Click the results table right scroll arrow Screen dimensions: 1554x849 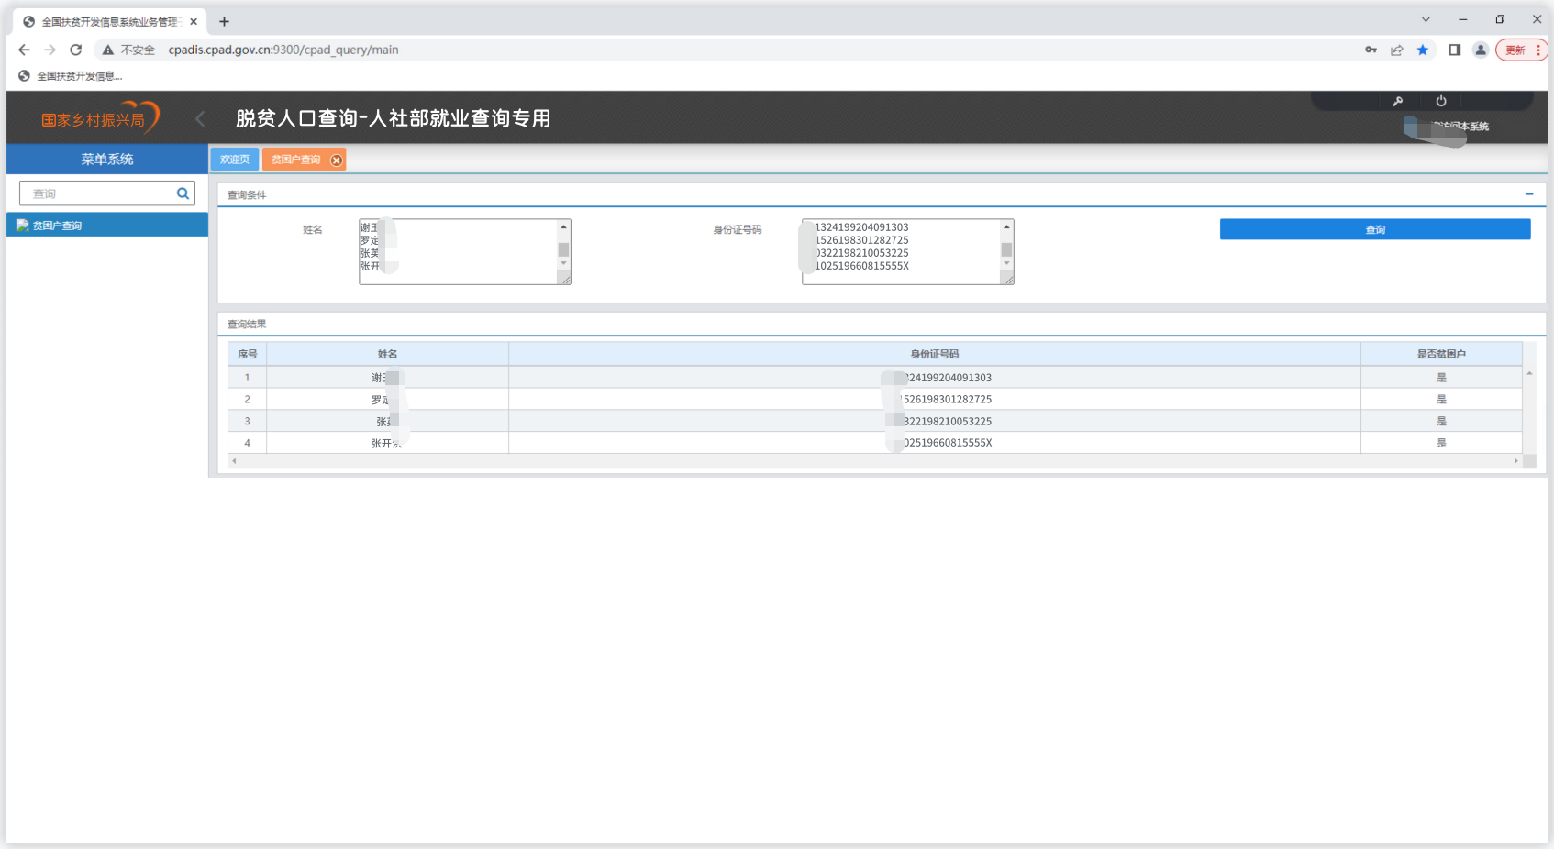coord(1515,461)
